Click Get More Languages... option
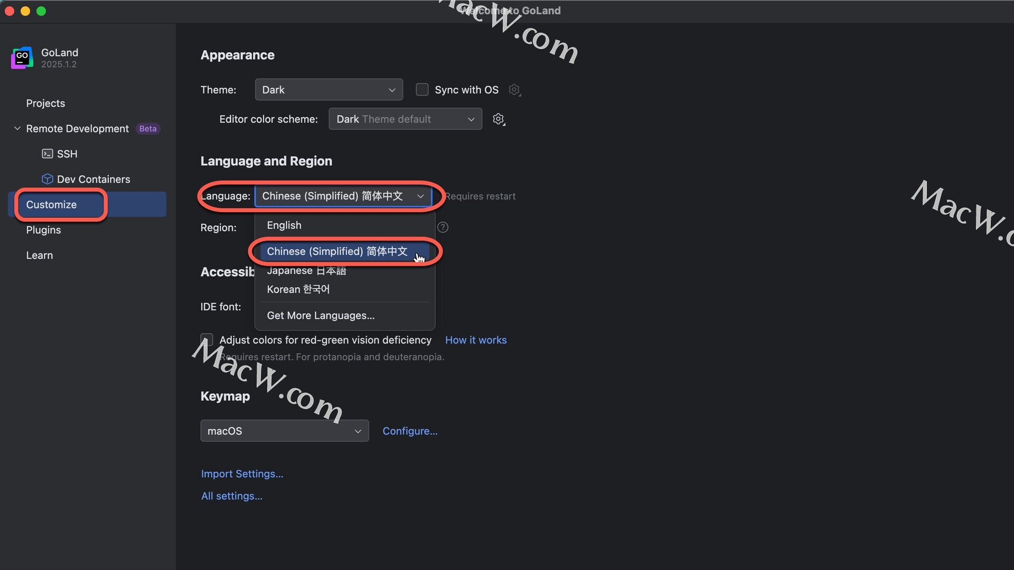This screenshot has width=1014, height=570. (344, 316)
